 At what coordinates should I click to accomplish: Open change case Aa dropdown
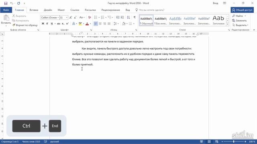click(x=82, y=18)
